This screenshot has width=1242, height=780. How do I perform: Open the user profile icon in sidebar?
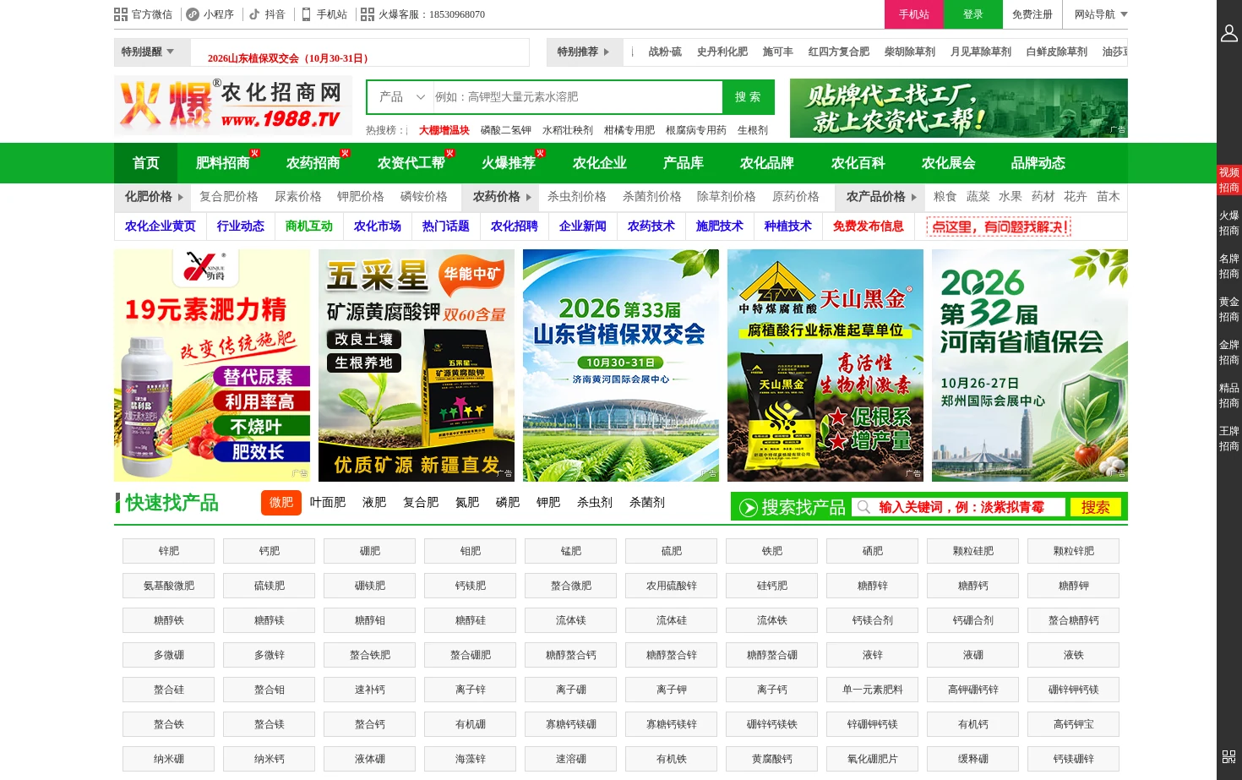point(1229,33)
